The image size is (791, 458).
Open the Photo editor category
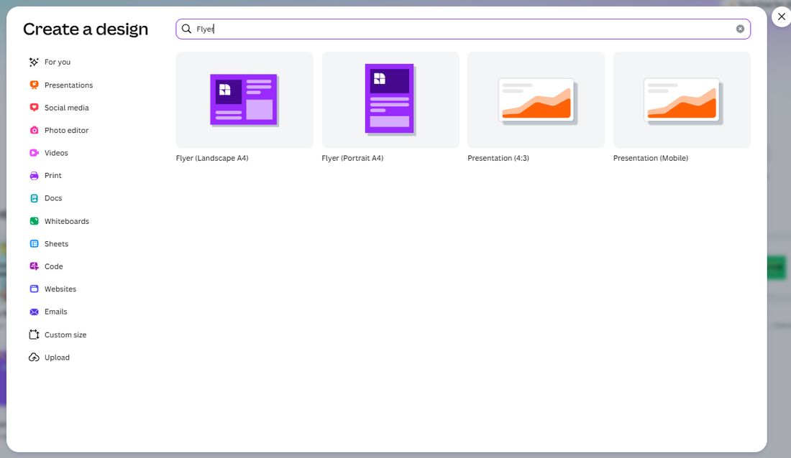pos(67,130)
